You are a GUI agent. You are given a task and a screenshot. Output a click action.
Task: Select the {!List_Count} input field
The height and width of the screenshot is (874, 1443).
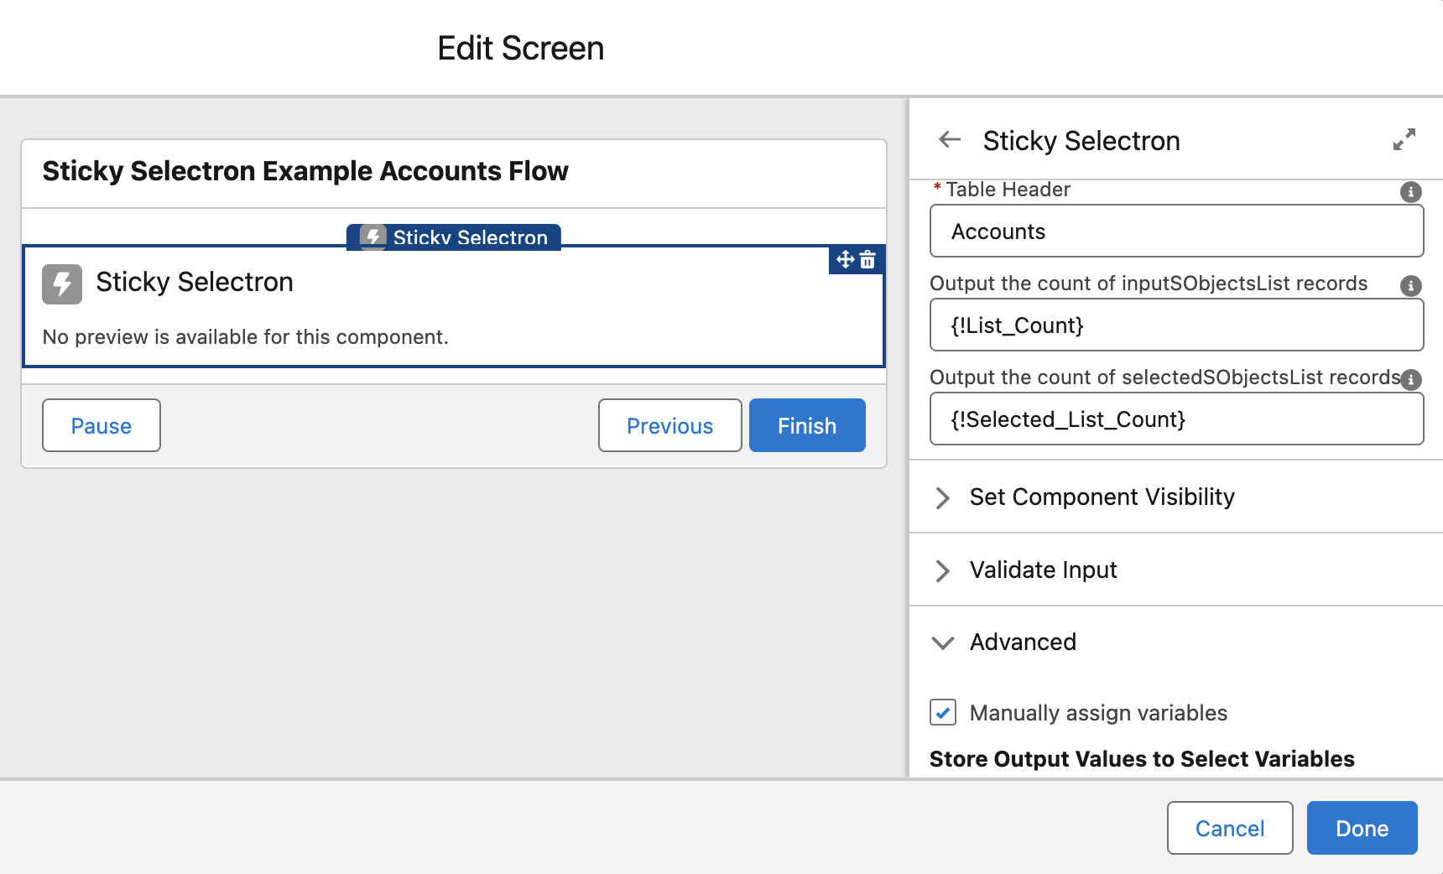(x=1176, y=325)
